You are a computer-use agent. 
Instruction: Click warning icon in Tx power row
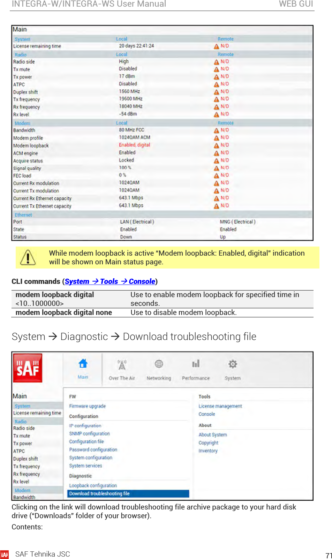tap(217, 77)
